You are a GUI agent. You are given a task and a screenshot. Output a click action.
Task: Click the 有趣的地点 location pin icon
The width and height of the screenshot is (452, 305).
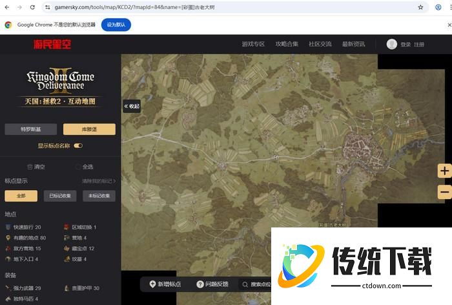click(8, 238)
